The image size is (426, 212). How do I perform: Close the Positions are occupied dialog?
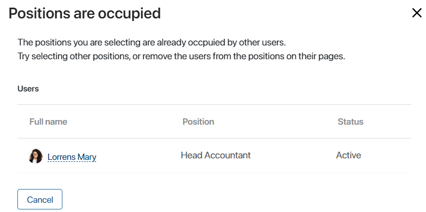point(417,13)
